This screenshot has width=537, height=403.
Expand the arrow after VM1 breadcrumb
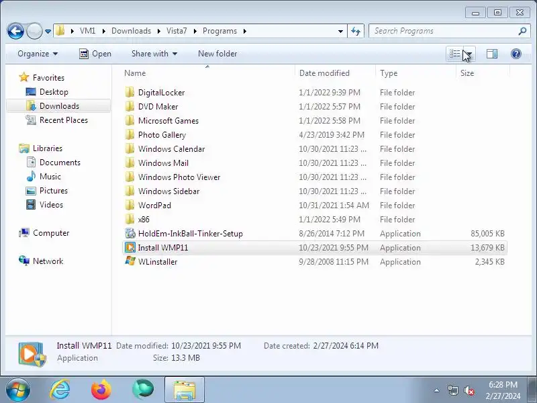103,31
